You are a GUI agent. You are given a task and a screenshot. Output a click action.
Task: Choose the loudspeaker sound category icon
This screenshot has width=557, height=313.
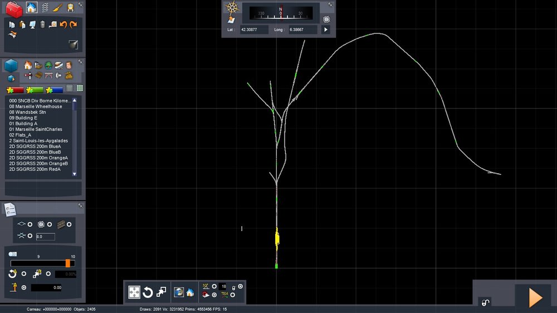(x=58, y=75)
